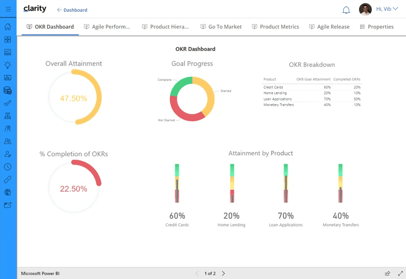Open the clock timesheets icon
This screenshot has width=406, height=279.
[8, 167]
